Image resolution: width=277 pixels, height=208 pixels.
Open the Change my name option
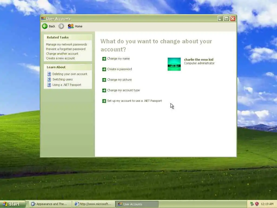[118, 58]
